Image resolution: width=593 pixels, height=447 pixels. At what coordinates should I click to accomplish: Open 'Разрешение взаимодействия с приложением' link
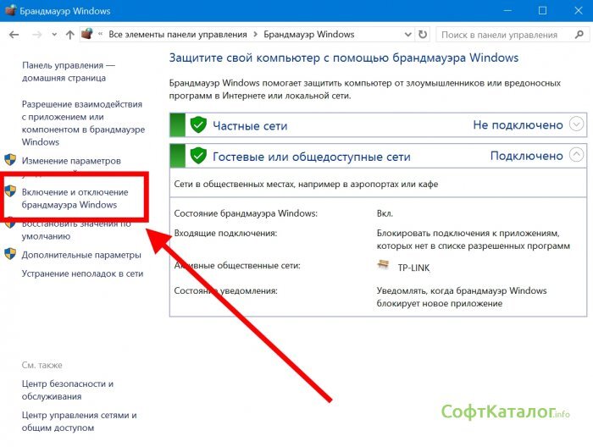(83, 123)
